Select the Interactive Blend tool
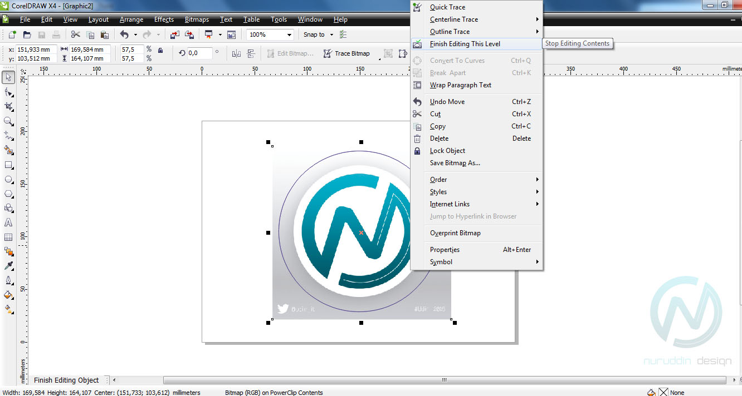Image resolution: width=742 pixels, height=396 pixels. 8,251
